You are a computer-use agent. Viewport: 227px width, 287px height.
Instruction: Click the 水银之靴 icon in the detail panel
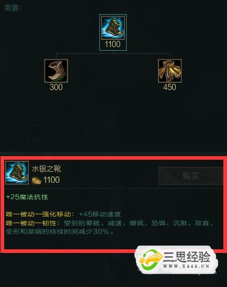click(17, 172)
